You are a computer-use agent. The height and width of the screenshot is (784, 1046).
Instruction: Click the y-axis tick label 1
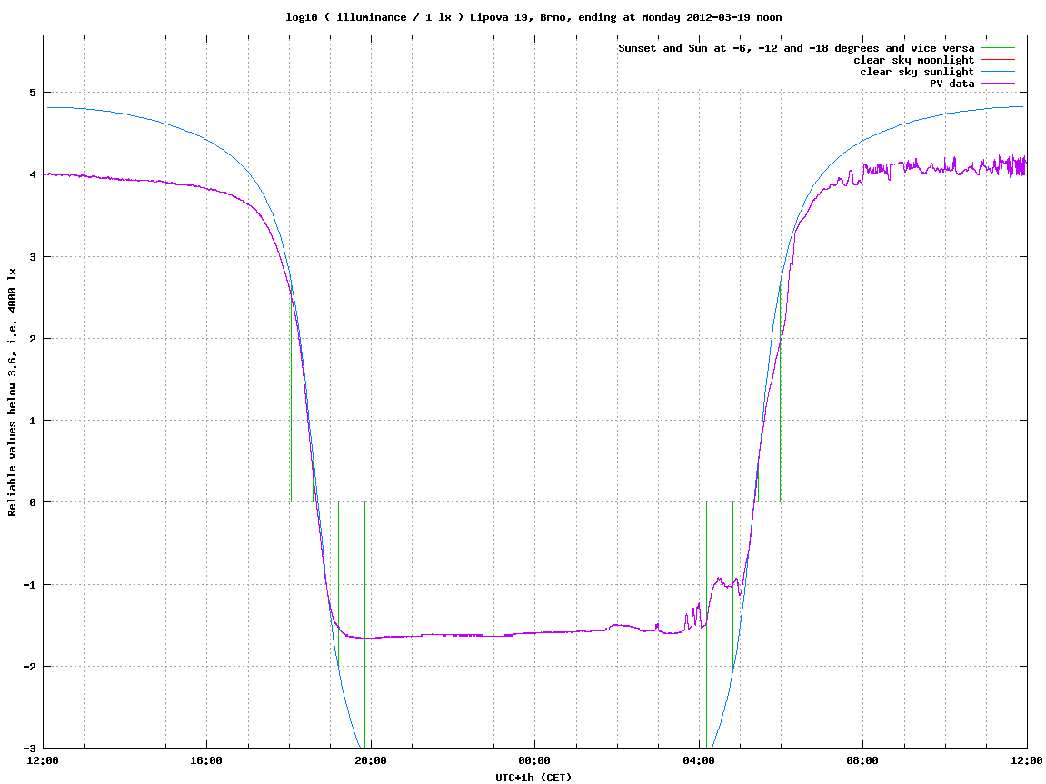click(32, 421)
